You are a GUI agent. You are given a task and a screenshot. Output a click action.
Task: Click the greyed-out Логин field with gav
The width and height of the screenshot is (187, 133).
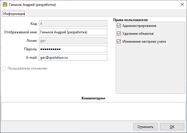(x=73, y=41)
